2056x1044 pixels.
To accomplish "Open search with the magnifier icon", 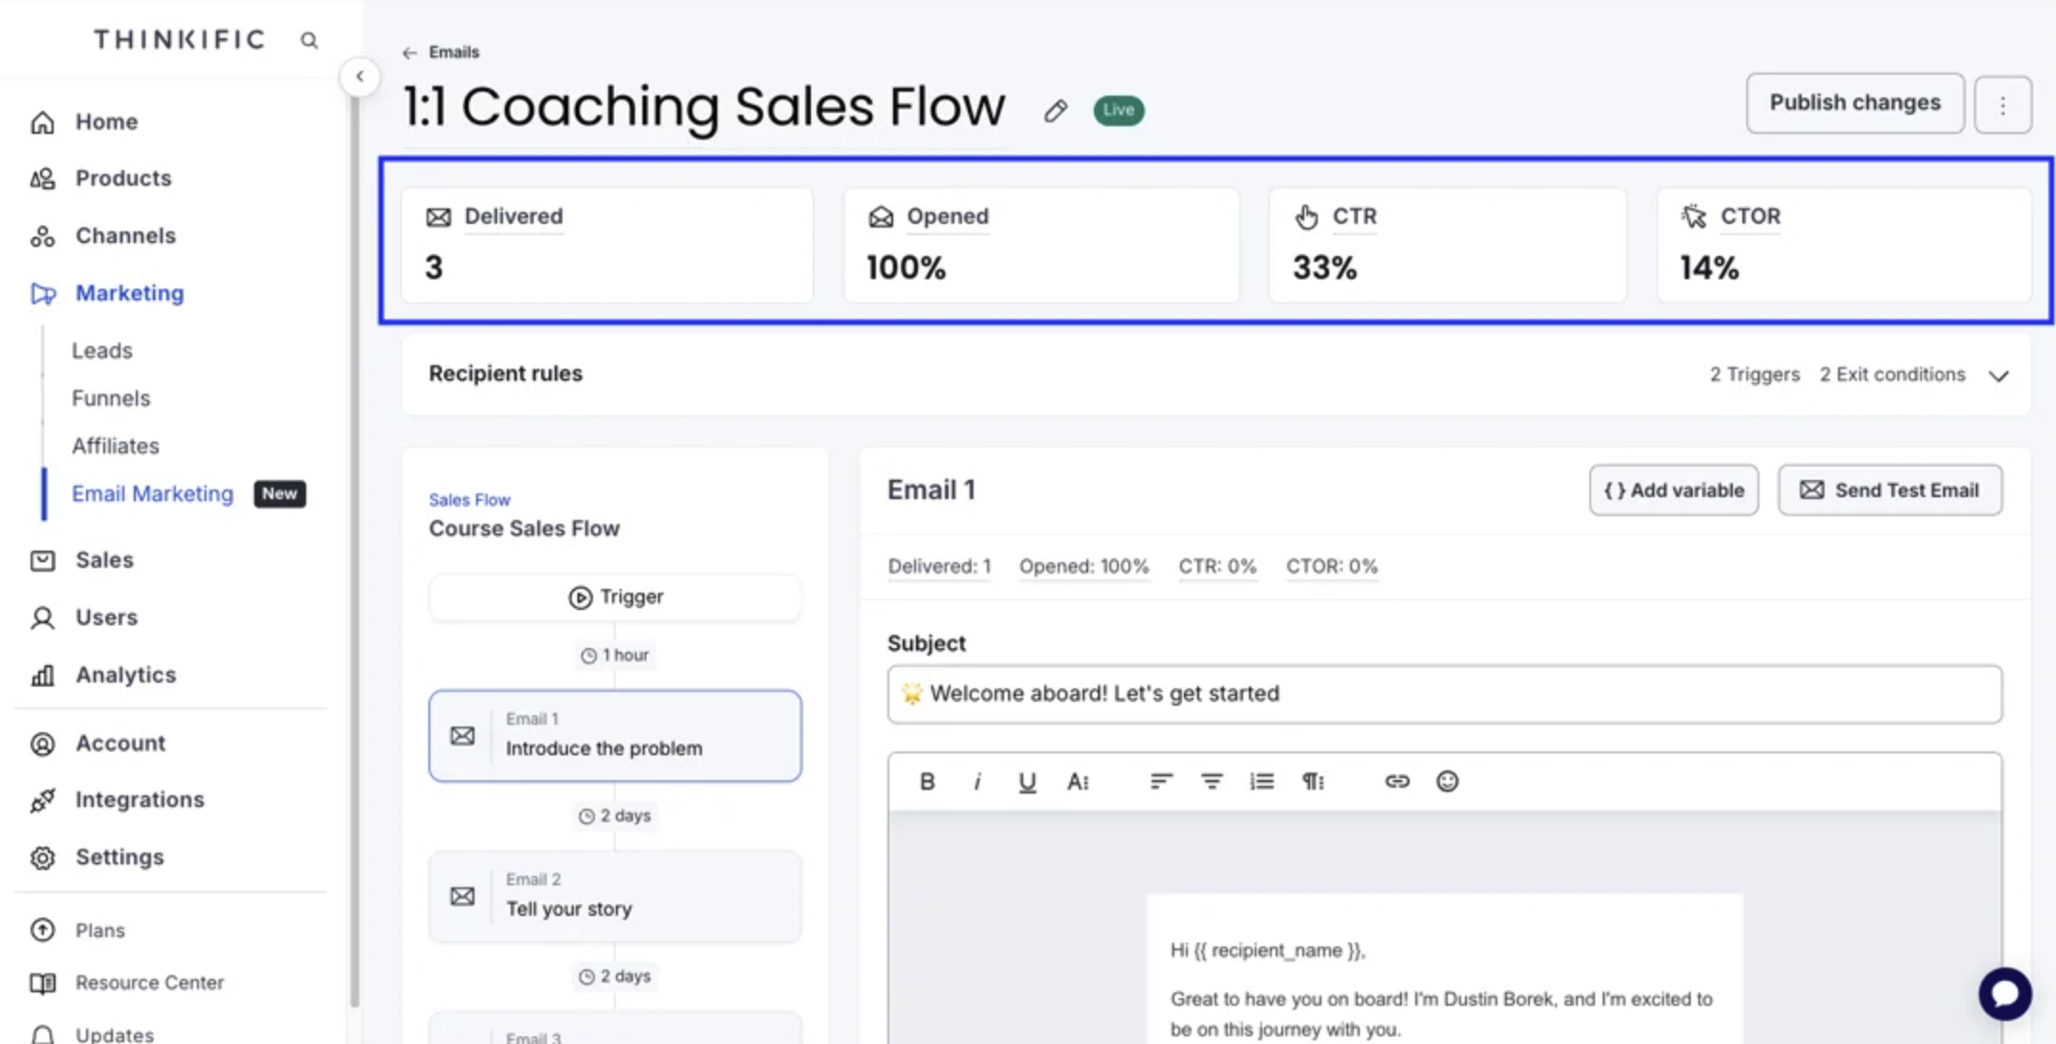I will [x=309, y=40].
